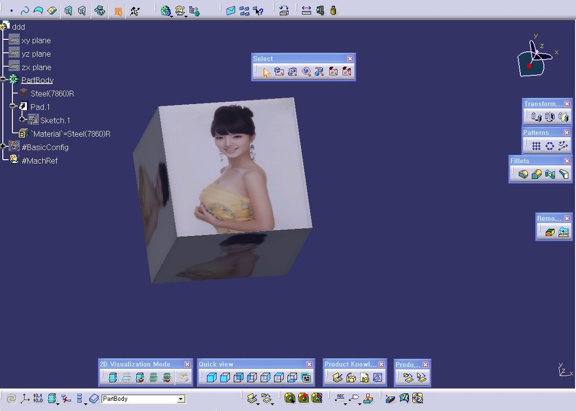Click the last icon in Quick view toolbar
Image resolution: width=576 pixels, height=411 pixels.
click(306, 378)
